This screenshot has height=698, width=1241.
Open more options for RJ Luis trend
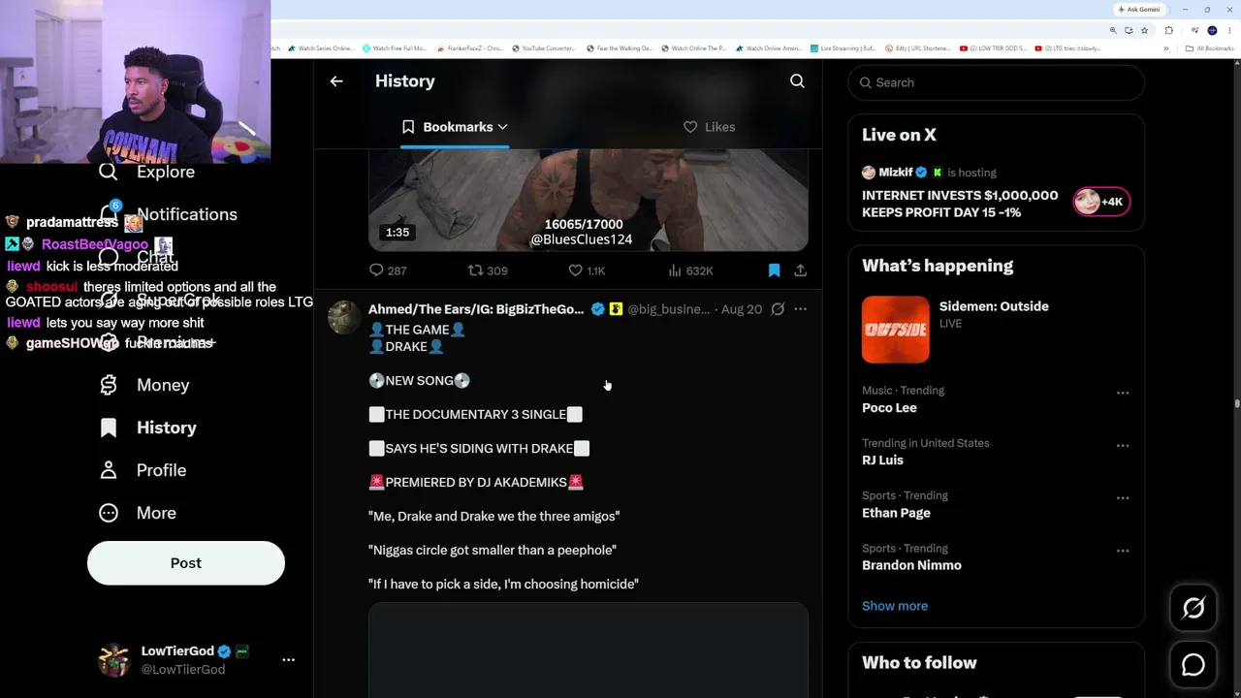tap(1123, 445)
